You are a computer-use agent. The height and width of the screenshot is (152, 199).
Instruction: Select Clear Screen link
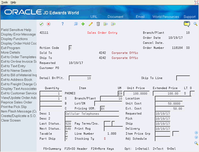pyautogui.click(x=11, y=120)
